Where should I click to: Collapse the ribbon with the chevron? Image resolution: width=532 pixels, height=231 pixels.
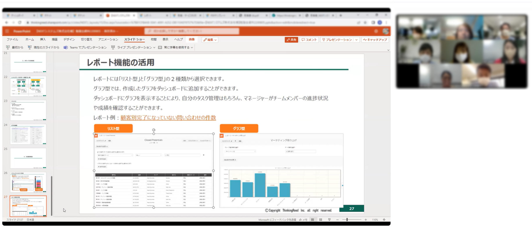coord(388,50)
